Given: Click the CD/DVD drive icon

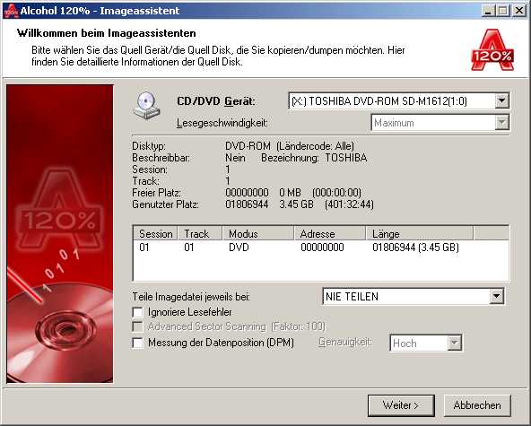Looking at the screenshot, I should (146, 105).
